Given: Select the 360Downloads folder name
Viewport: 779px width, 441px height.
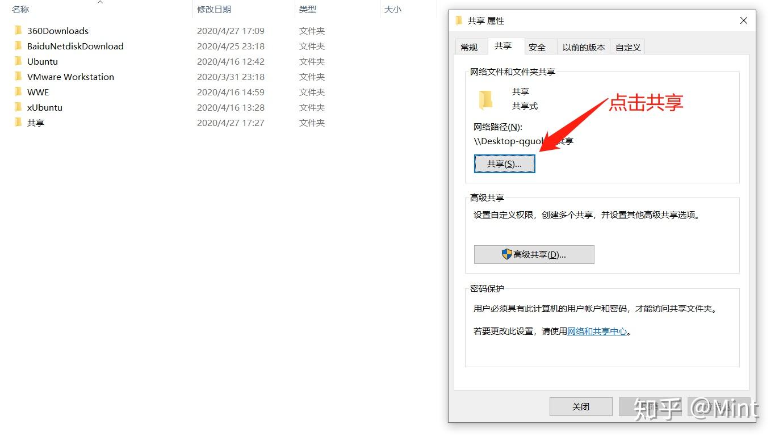Looking at the screenshot, I should [x=58, y=31].
